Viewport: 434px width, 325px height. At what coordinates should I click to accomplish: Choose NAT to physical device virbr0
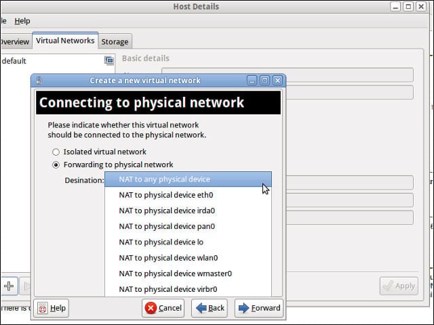tap(188, 289)
